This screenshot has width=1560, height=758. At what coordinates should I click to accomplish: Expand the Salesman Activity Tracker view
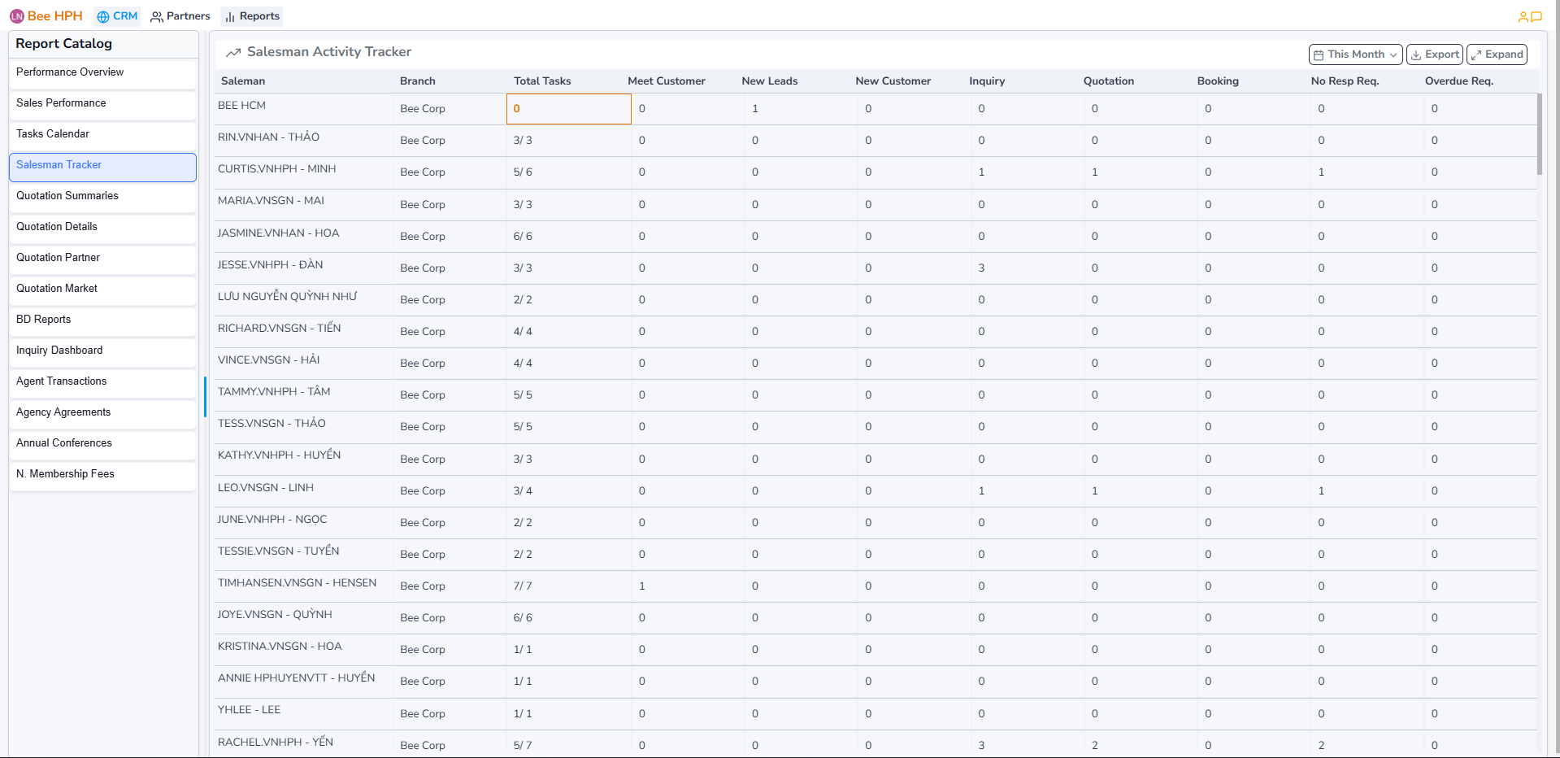1497,54
